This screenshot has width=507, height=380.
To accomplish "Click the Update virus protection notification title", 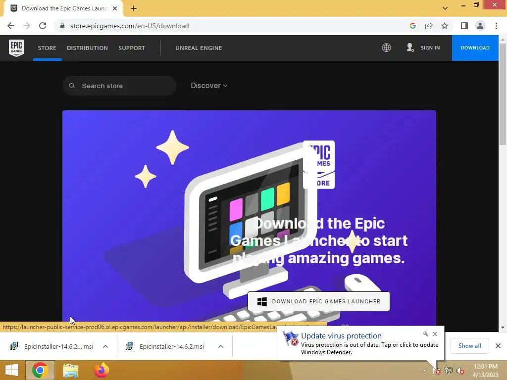I will pos(341,336).
